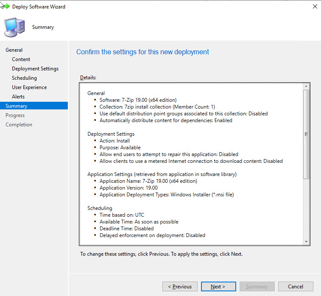Cancel the deployment wizard
Viewport: 321px width, 296px height.
296,287
